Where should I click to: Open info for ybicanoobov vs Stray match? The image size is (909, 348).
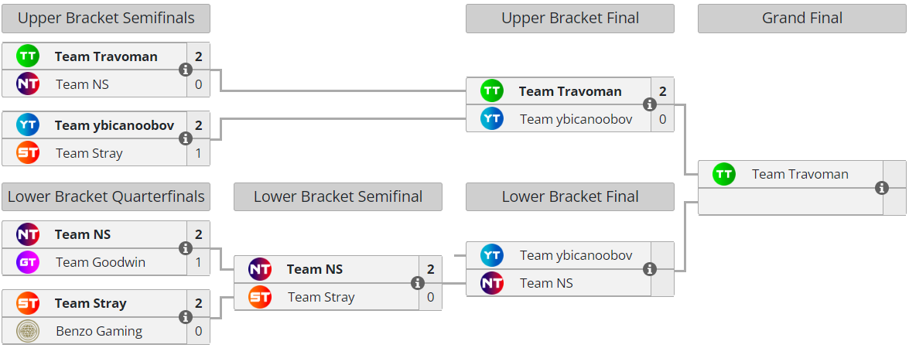pos(186,139)
